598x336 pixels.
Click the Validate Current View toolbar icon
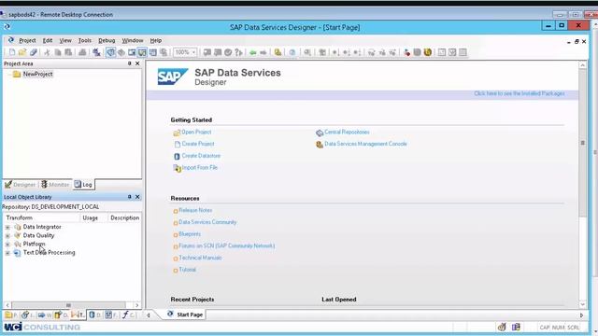click(207, 52)
